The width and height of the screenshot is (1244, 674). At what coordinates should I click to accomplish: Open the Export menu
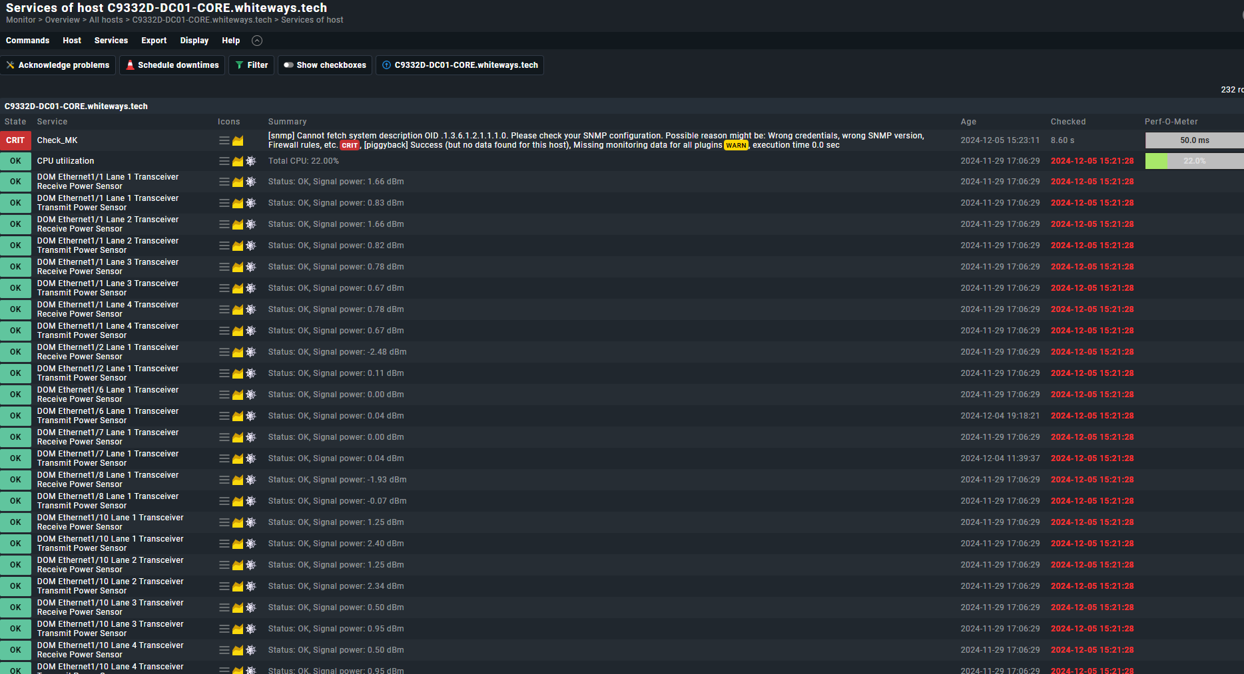[x=154, y=41]
